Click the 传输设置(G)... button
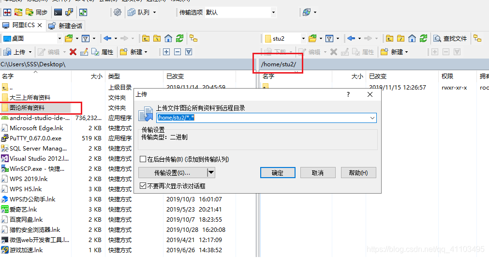Image resolution: width=489 pixels, height=258 pixels. click(173, 173)
